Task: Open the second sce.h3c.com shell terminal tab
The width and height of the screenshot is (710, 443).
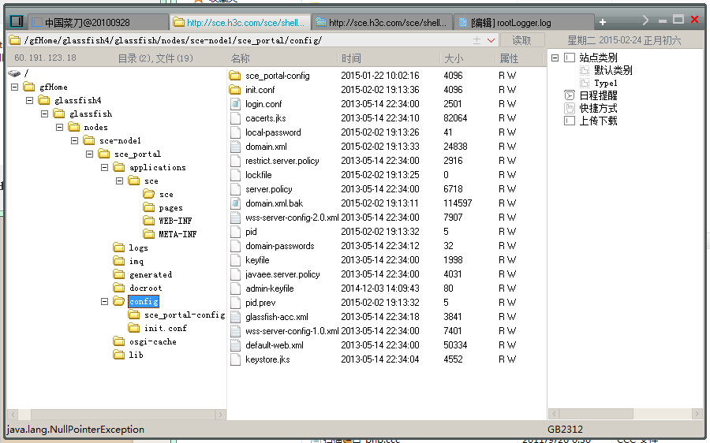Action: pos(383,22)
